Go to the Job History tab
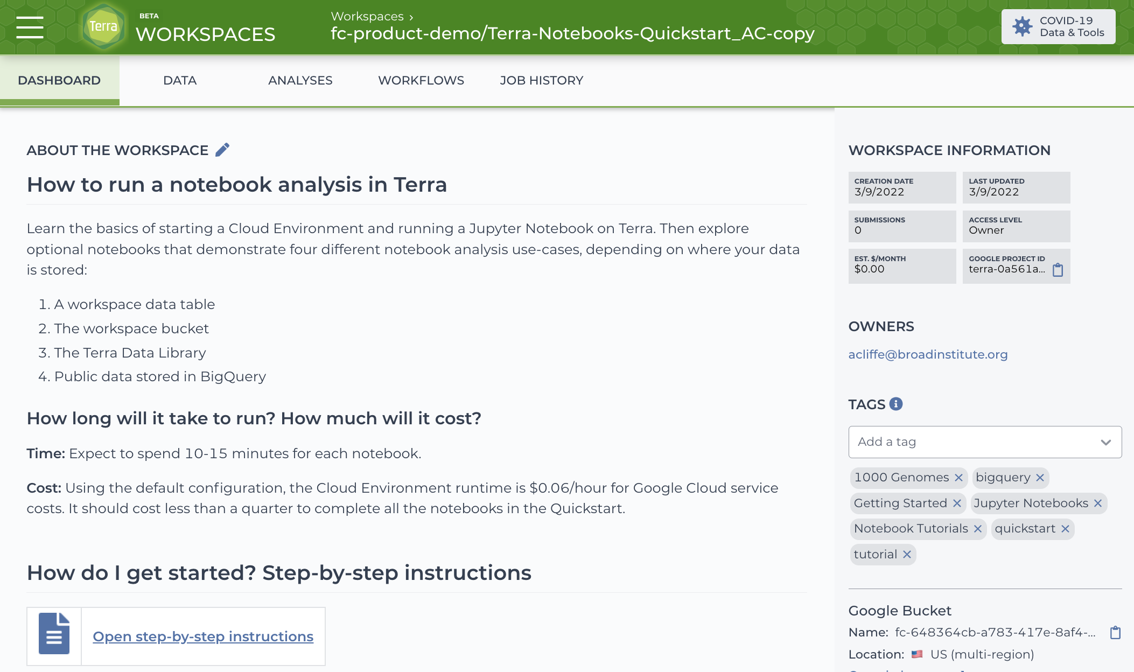Viewport: 1134px width, 672px height. pos(542,80)
